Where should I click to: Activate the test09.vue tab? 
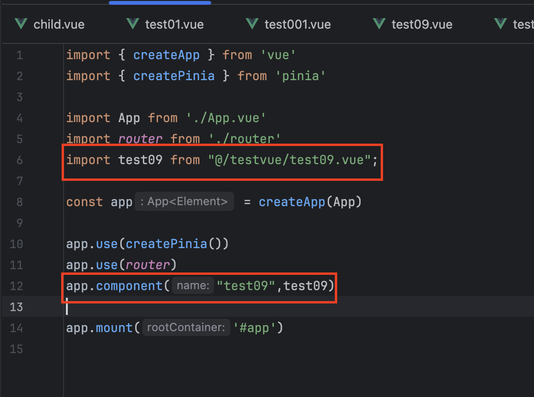click(422, 24)
